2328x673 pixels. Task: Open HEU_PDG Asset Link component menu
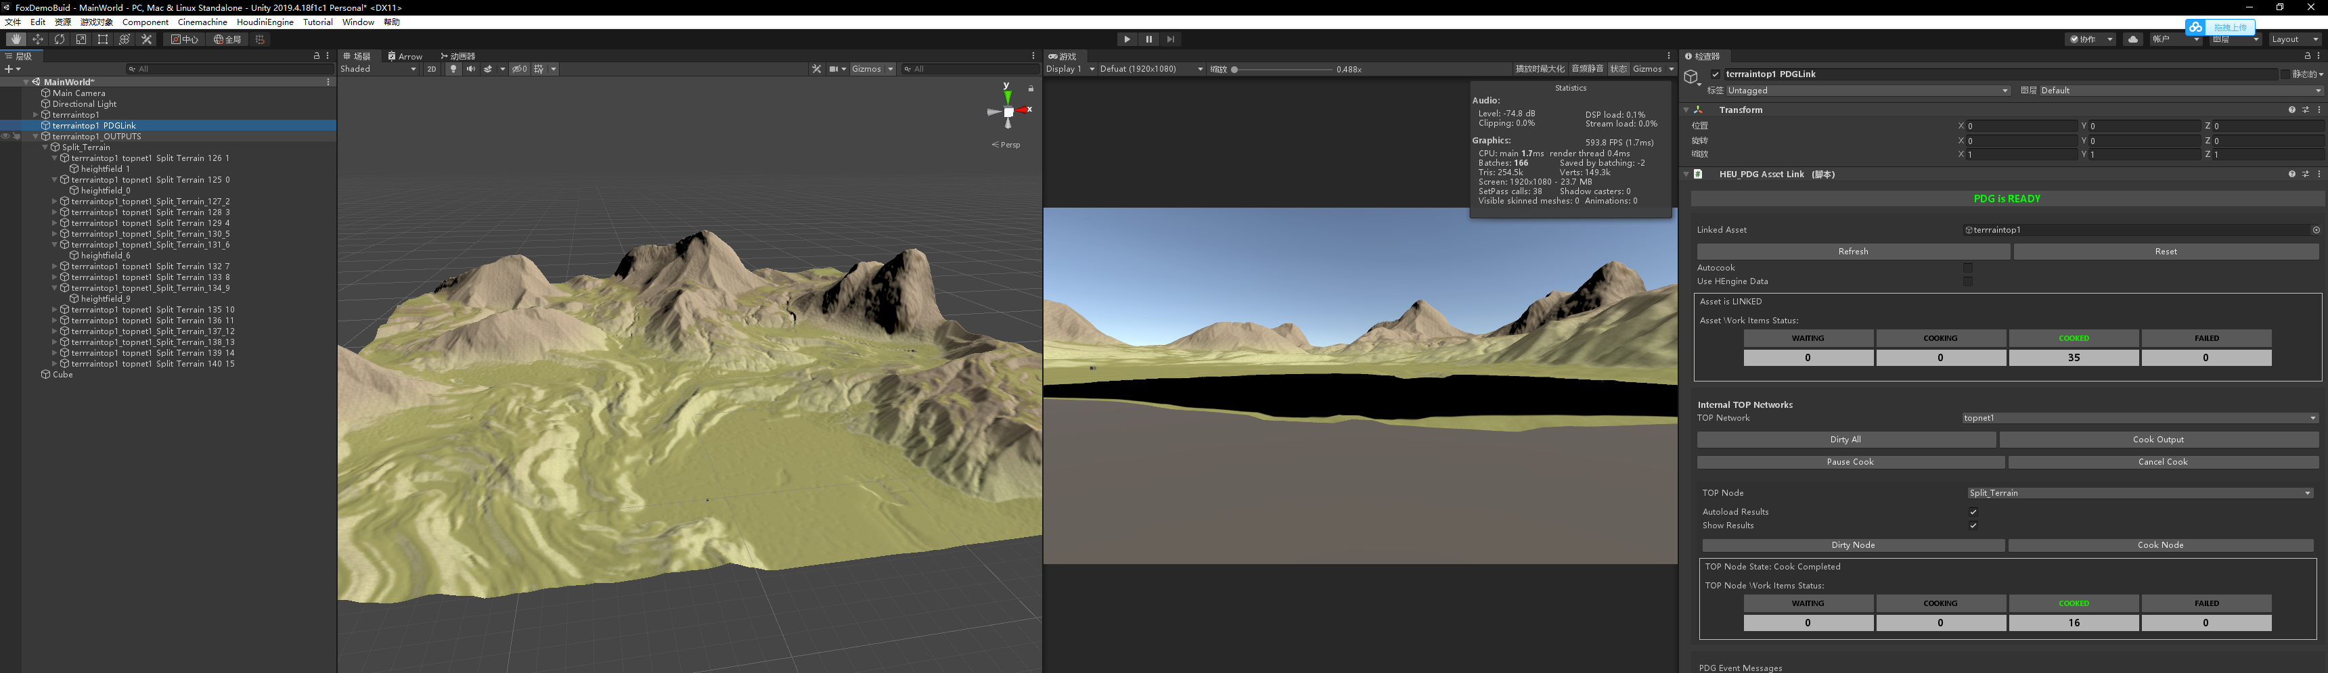click(x=2319, y=175)
